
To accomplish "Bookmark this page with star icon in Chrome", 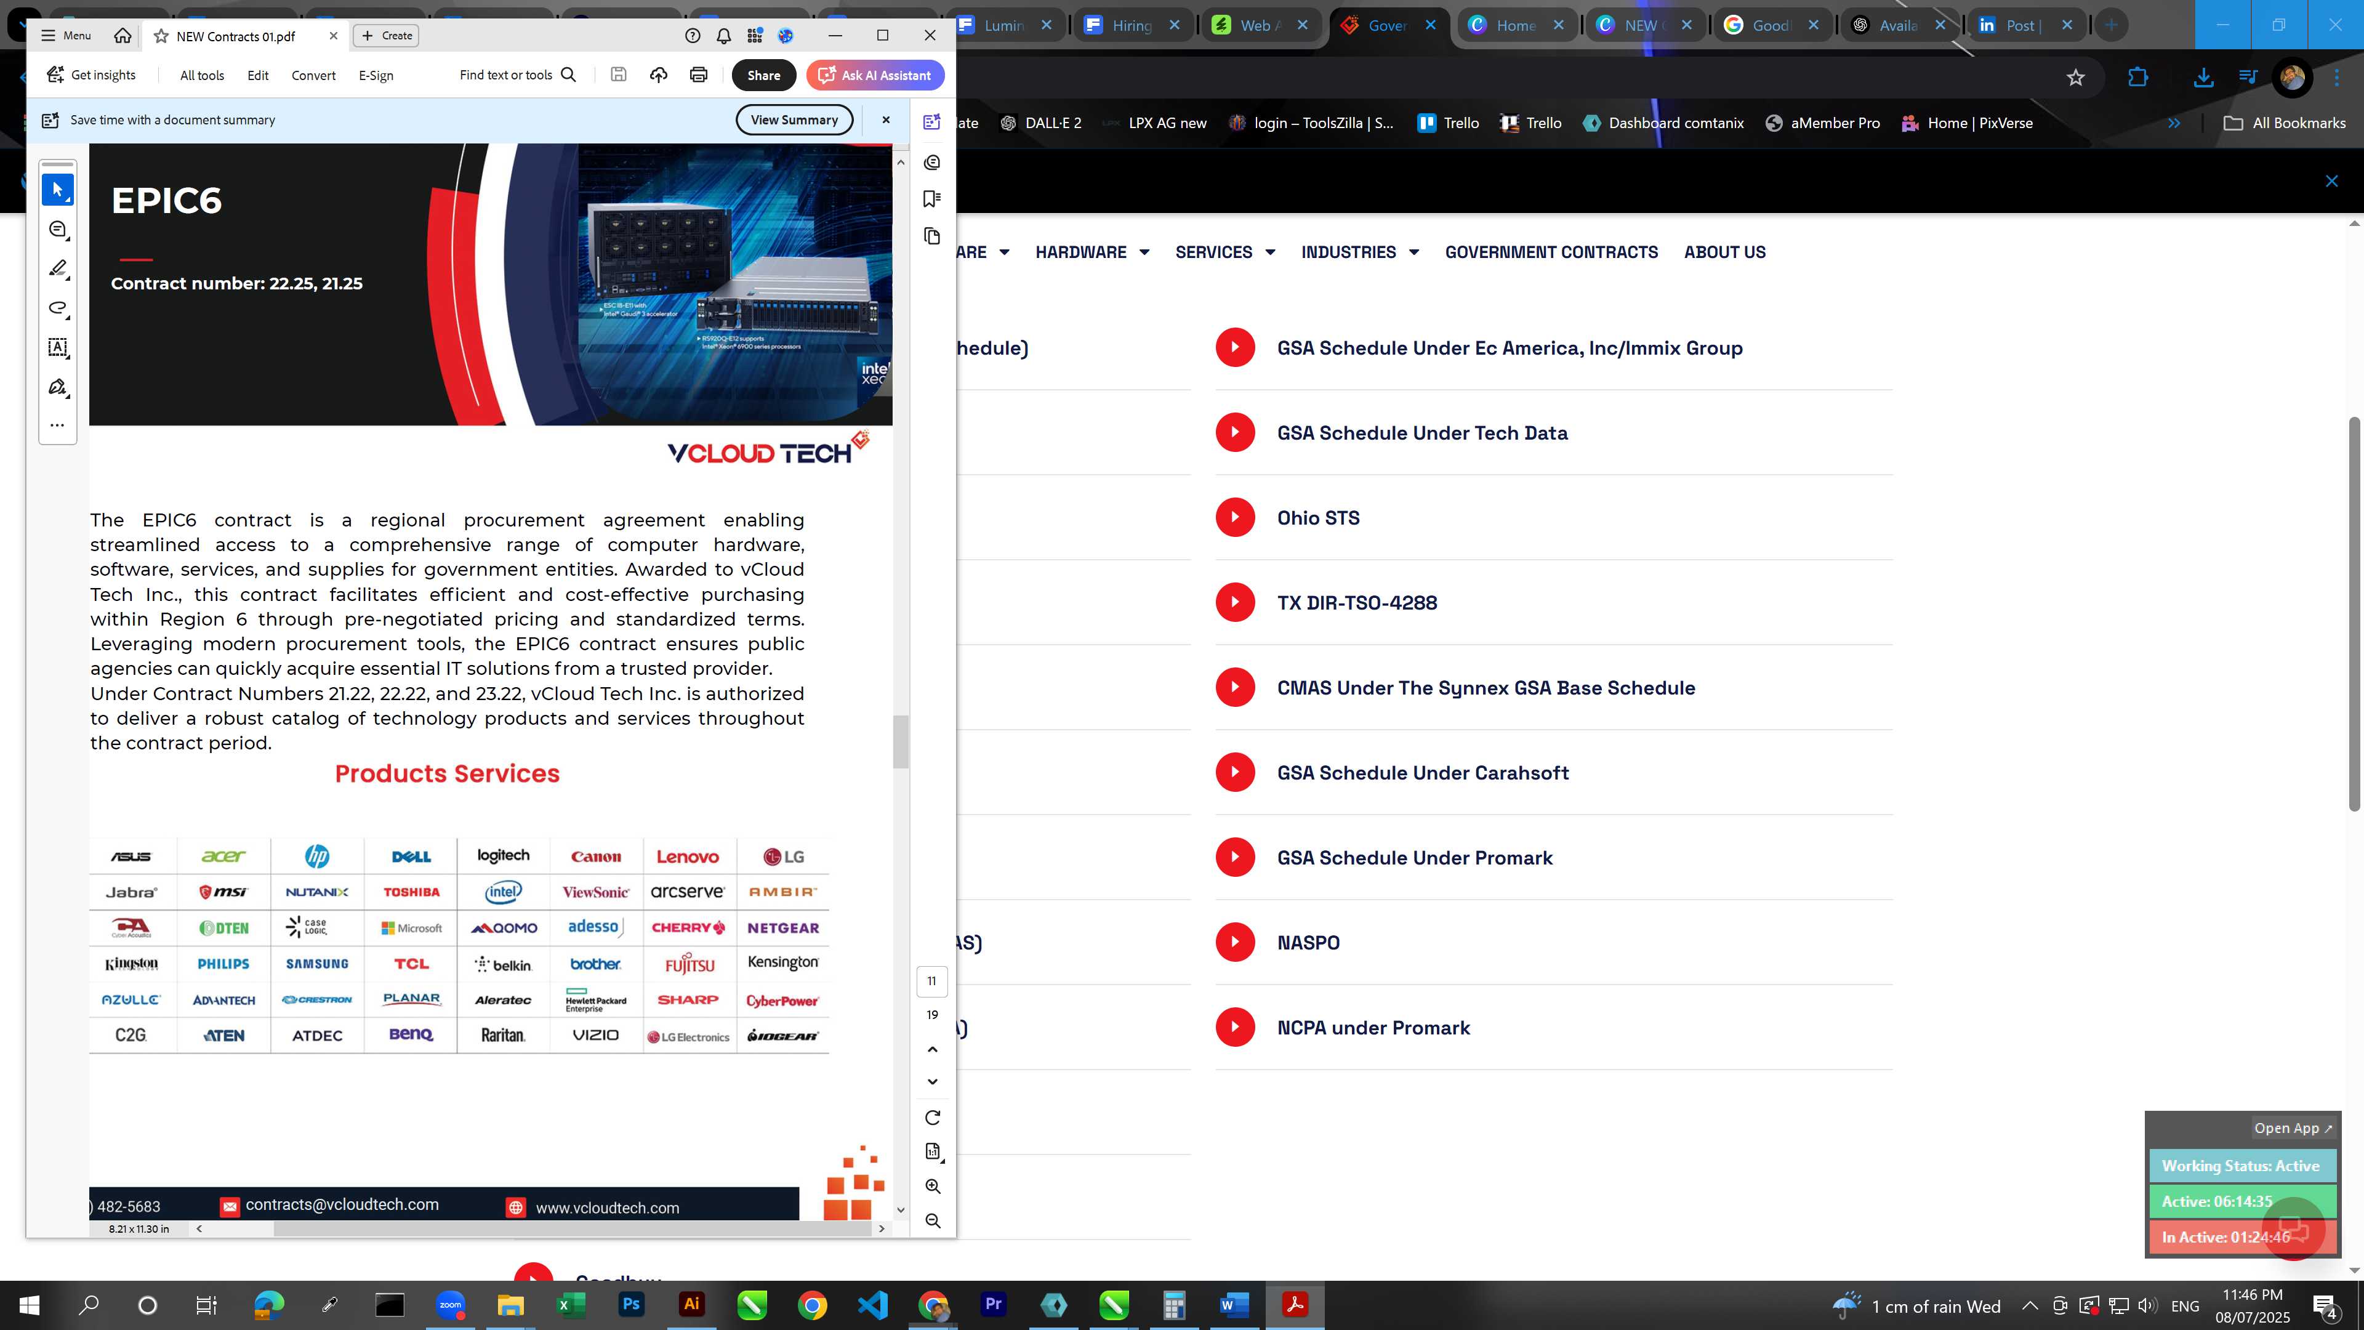I will (2076, 78).
